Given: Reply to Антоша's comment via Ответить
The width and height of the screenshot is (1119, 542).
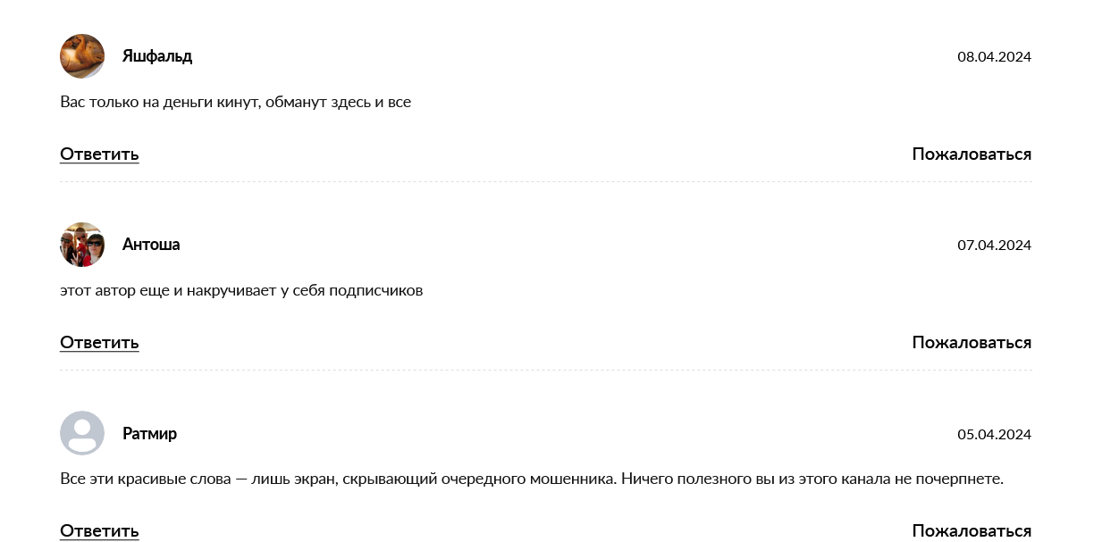Looking at the screenshot, I should [99, 343].
